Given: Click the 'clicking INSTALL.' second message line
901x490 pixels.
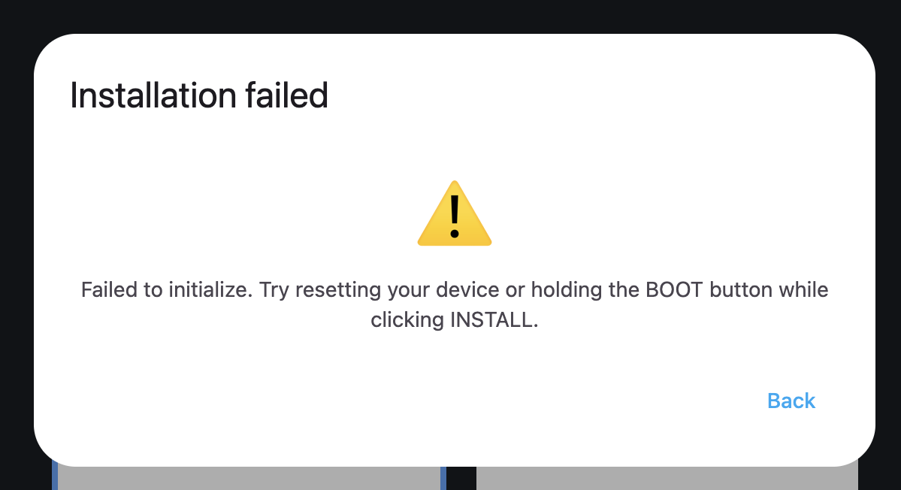Looking at the screenshot, I should [x=455, y=319].
